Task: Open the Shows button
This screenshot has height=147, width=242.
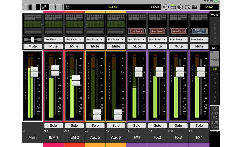Action: tap(209, 7)
